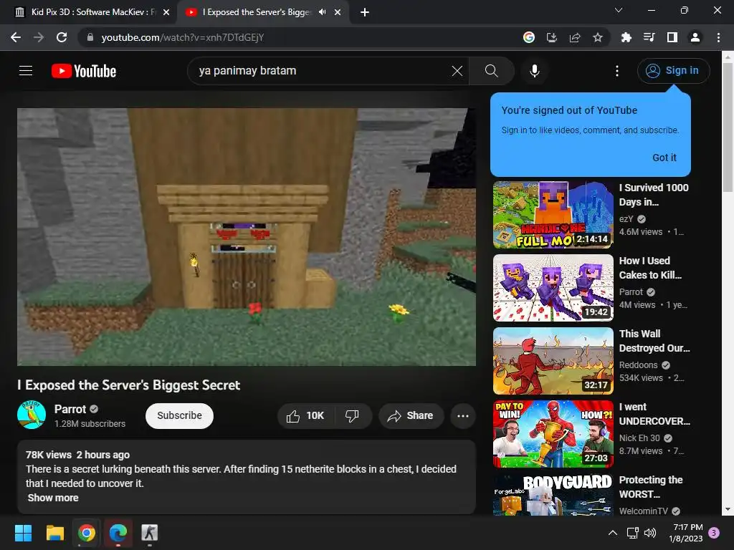Close the Kid Pix 3D tab
The image size is (734, 550).
tap(166, 12)
